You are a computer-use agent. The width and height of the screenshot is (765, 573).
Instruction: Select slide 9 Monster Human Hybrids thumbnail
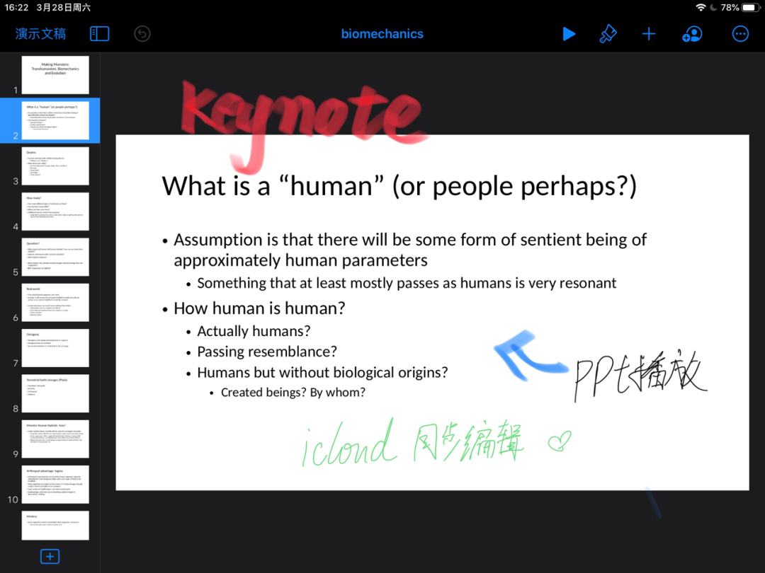click(x=55, y=439)
